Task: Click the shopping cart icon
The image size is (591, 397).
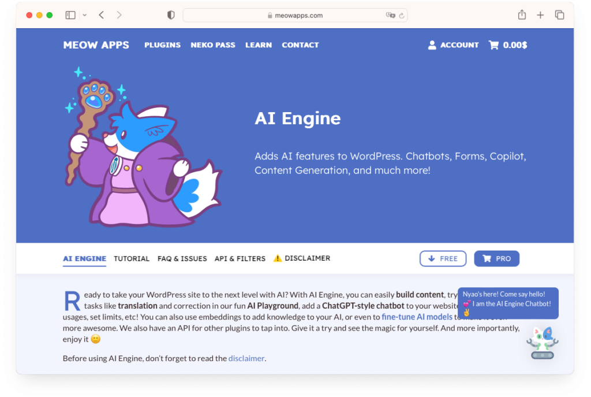Action: (494, 45)
